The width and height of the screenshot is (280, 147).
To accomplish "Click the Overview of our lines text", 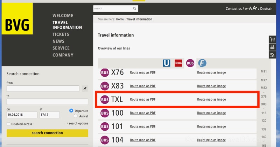I will [114, 48].
